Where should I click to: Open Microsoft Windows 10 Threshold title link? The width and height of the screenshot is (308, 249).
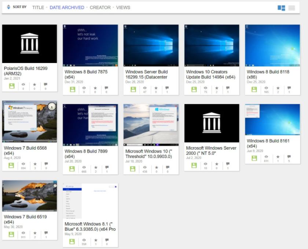149,154
